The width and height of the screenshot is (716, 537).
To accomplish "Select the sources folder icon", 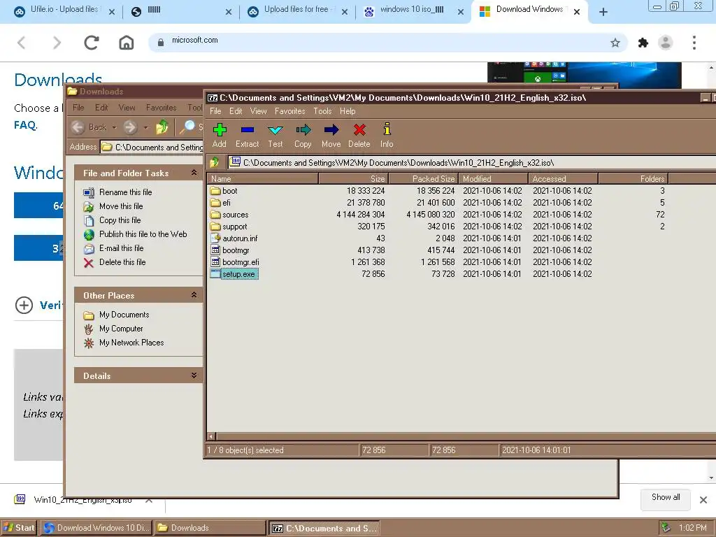I will tap(215, 214).
